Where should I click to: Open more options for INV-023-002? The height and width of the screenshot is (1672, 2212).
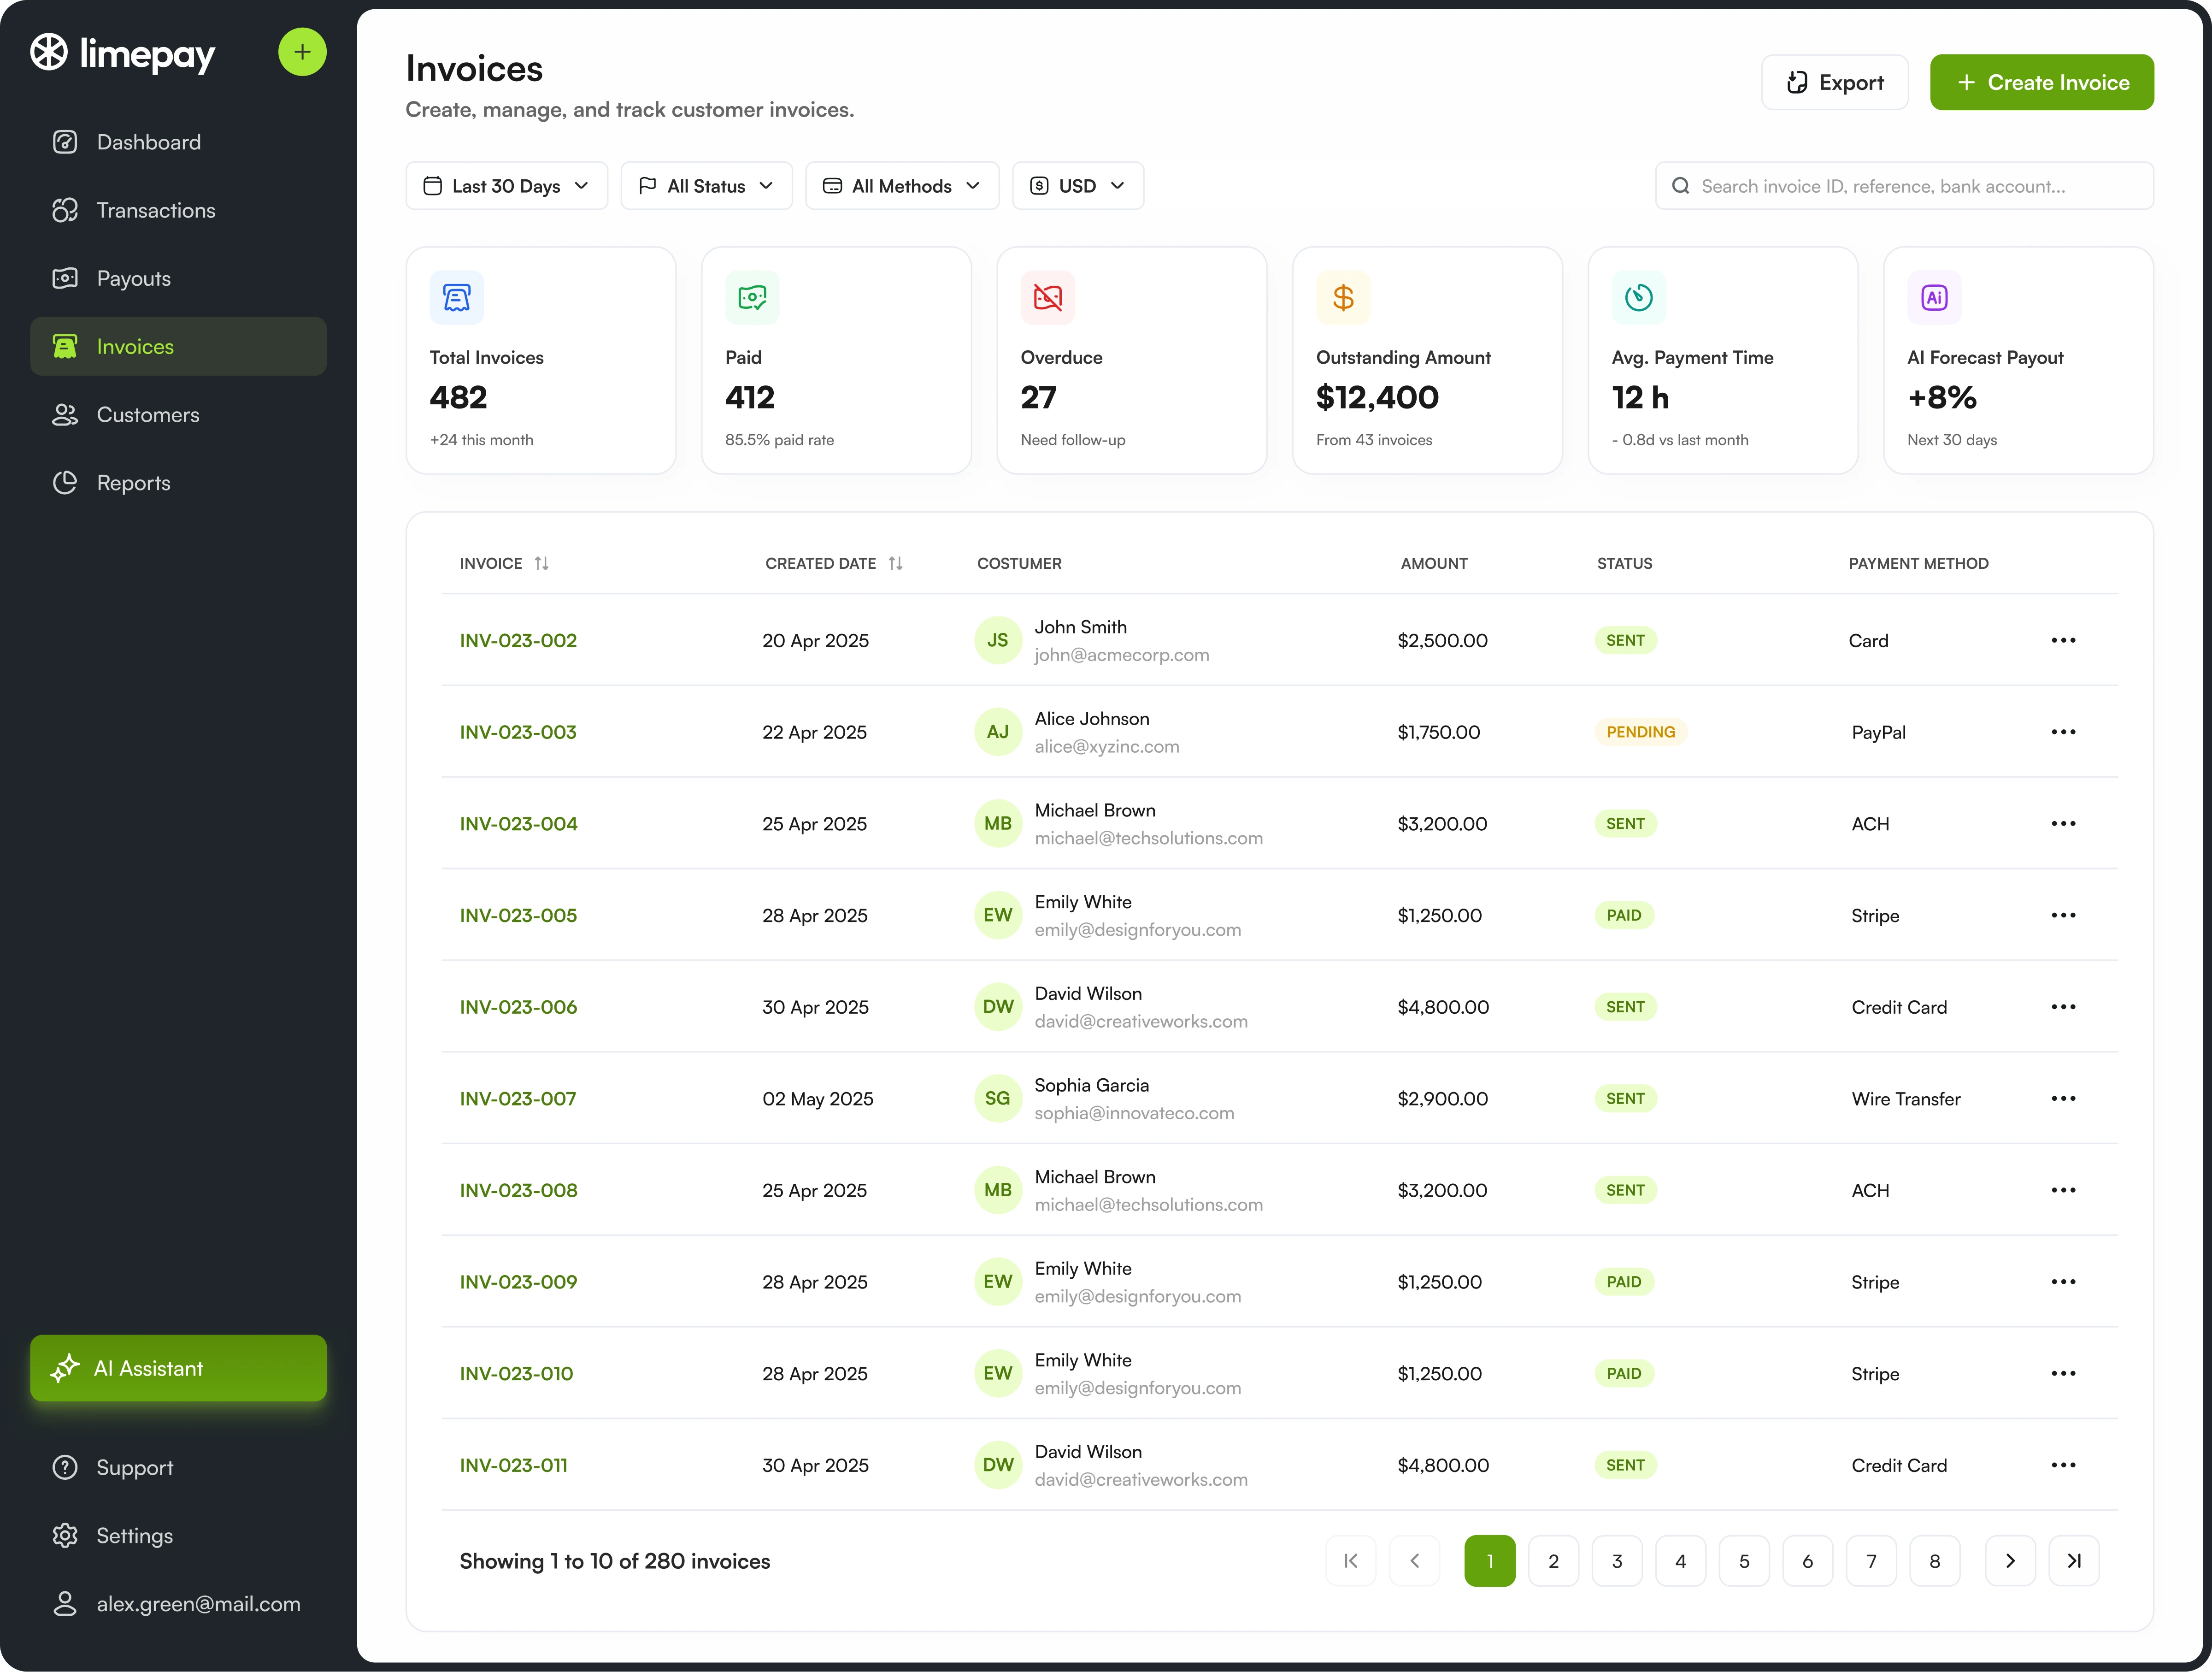(x=2063, y=640)
